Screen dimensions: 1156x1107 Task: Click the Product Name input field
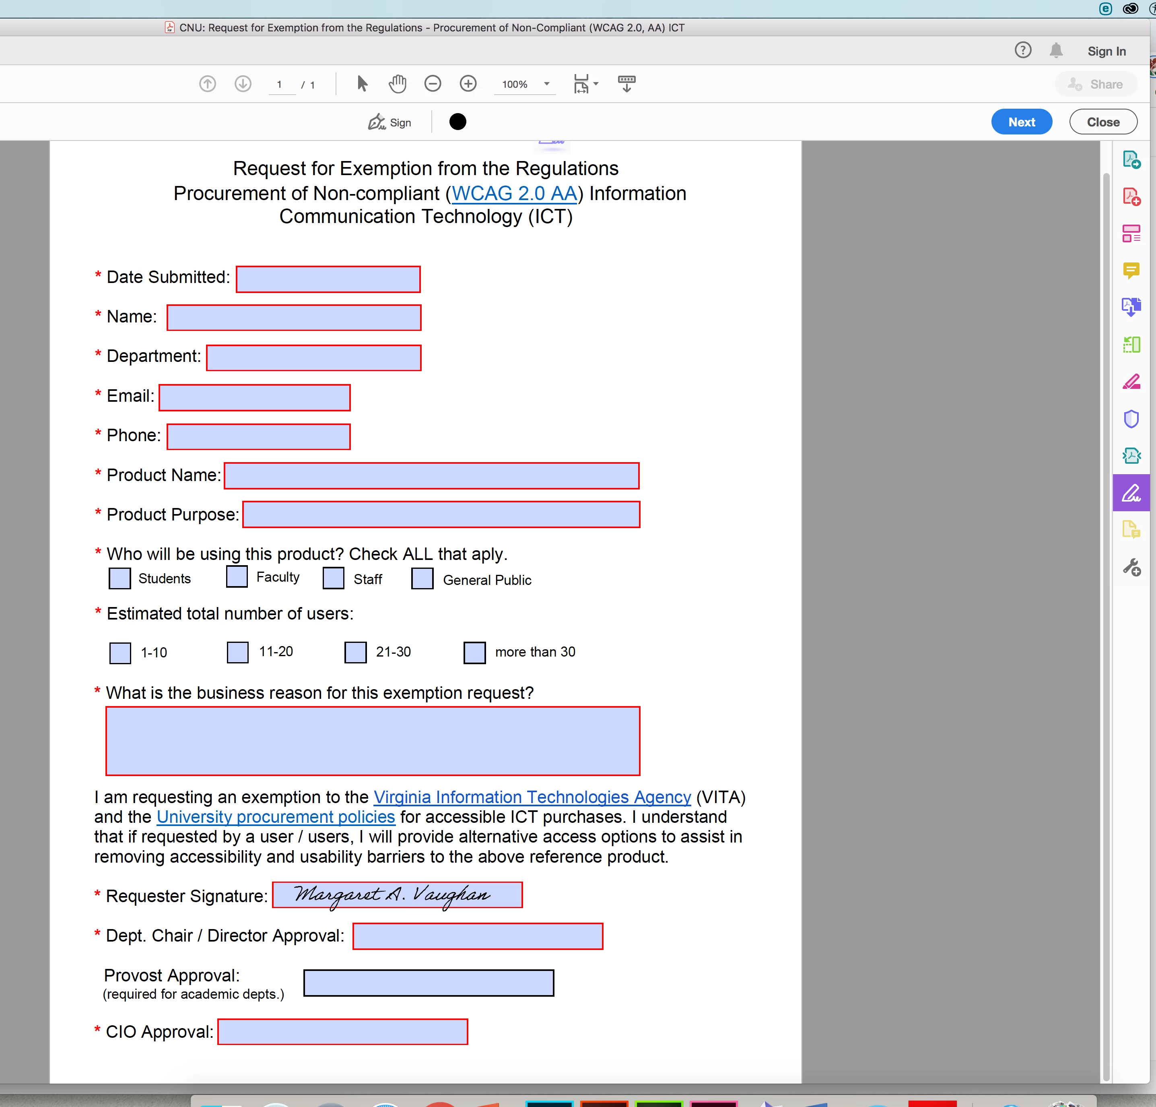(x=431, y=476)
